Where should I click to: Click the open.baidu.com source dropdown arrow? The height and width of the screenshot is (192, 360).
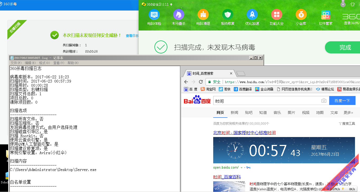click(241, 168)
